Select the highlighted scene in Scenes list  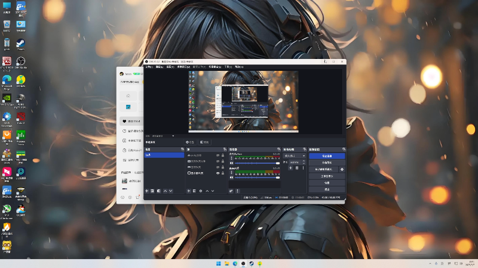(164, 155)
